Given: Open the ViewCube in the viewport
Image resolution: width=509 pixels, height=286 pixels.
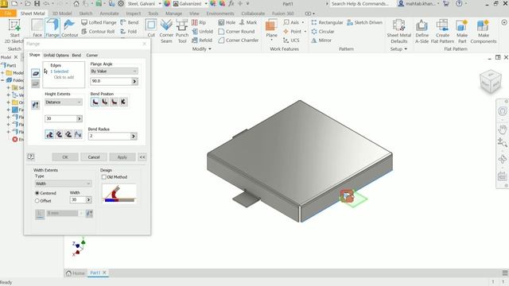Looking at the screenshot, I should pyautogui.click(x=490, y=81).
